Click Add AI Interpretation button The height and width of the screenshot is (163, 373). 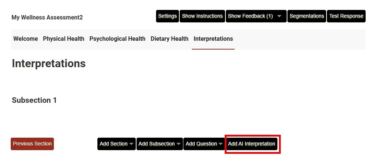click(x=252, y=144)
